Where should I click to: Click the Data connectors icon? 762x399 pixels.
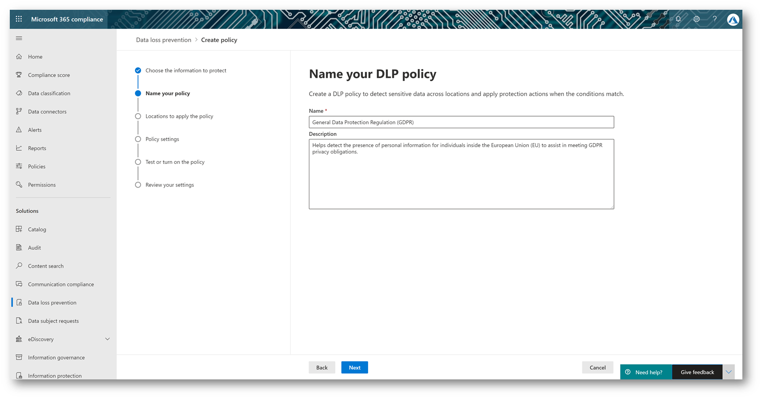tap(19, 112)
